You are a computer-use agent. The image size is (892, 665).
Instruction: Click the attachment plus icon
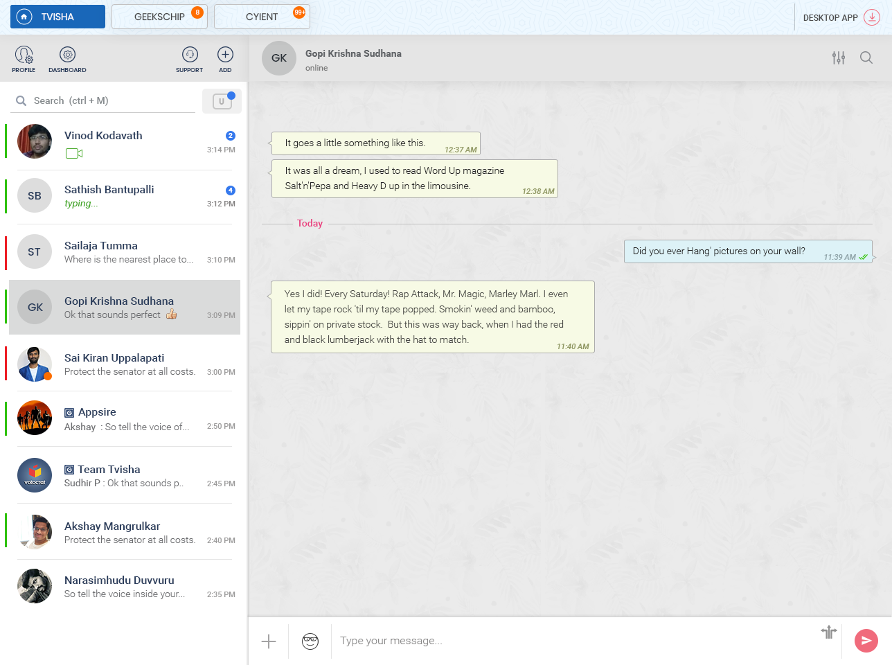pyautogui.click(x=269, y=641)
